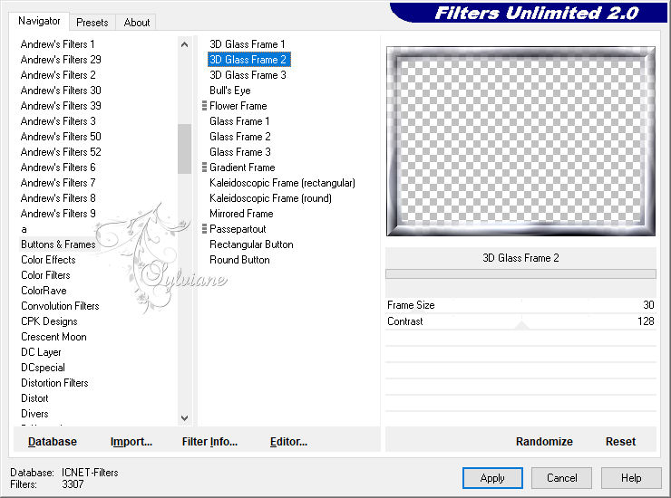Select the Round Button filter
The height and width of the screenshot is (498, 671).
239,260
